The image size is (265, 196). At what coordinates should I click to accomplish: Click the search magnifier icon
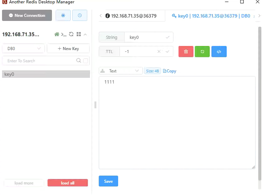tap(79, 61)
